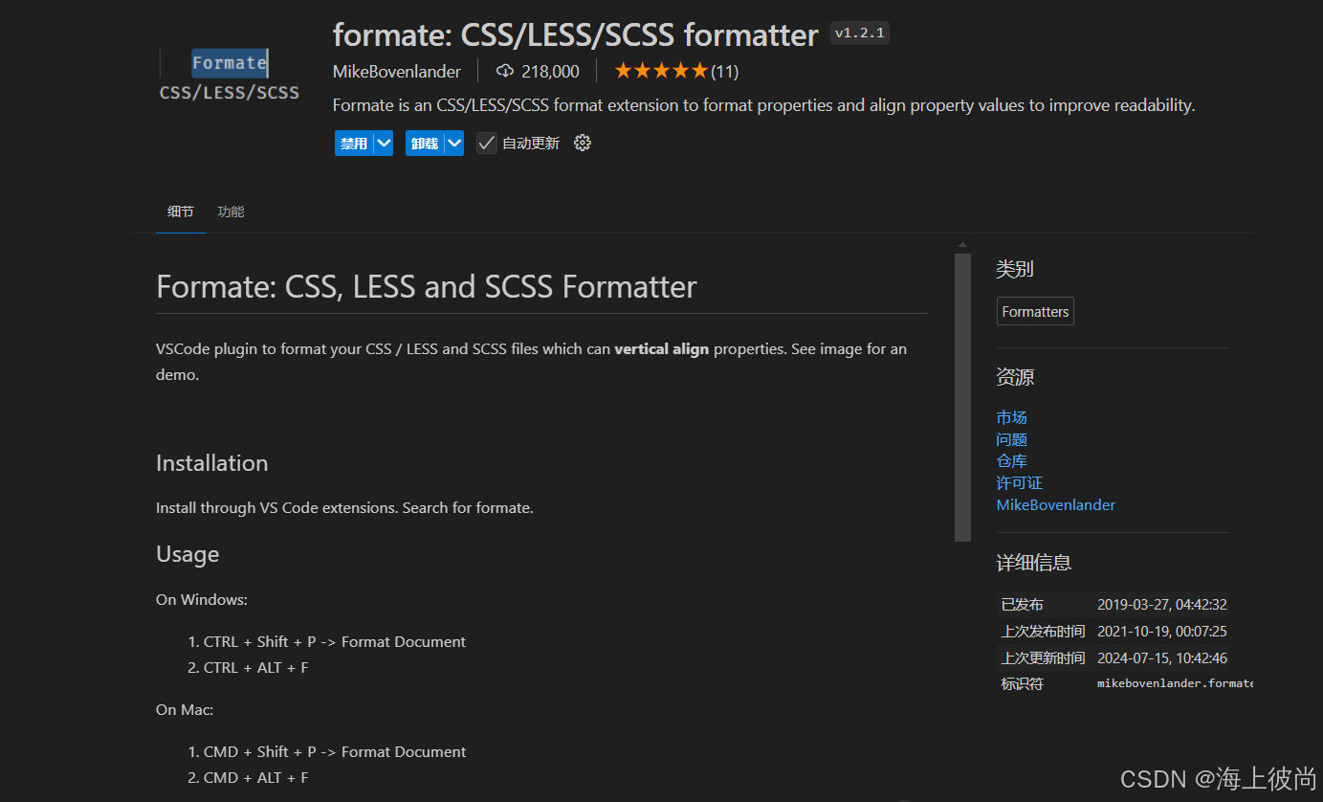Click the 资源 section heading
The width and height of the screenshot is (1323, 802).
pos(1015,377)
